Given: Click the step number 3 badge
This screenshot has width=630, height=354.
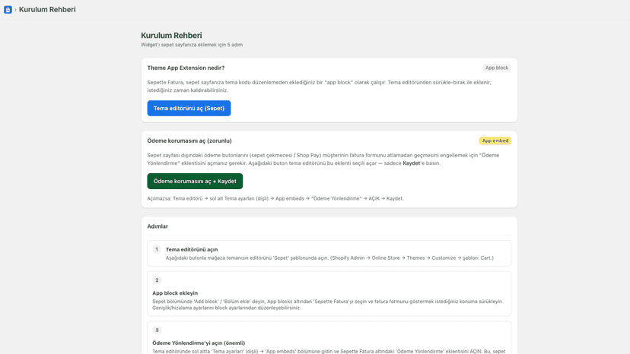Looking at the screenshot, I should coord(157,330).
